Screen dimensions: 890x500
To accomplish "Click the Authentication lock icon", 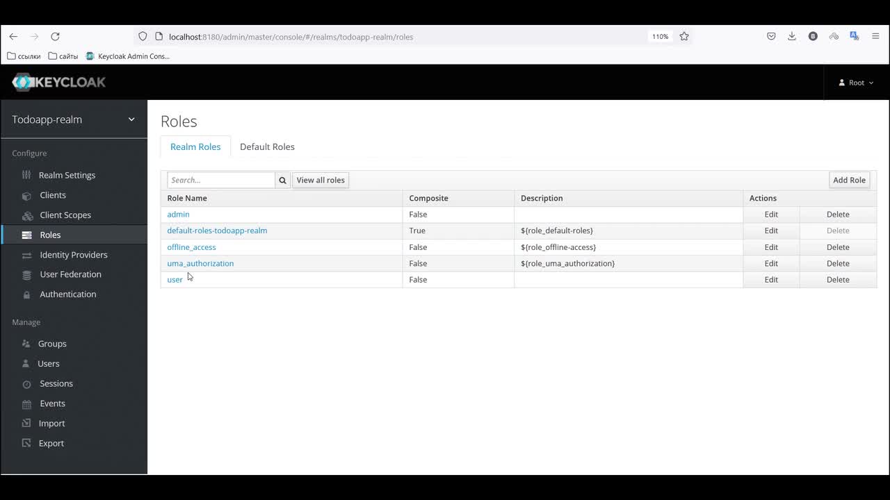I will click(x=26, y=294).
